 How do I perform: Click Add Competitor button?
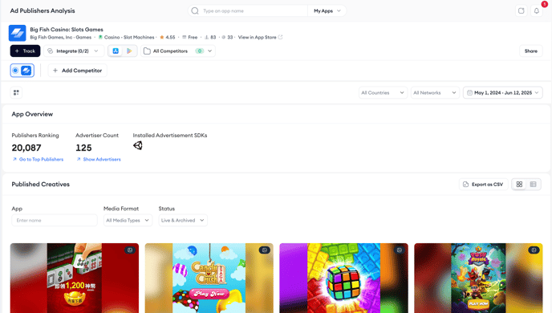pyautogui.click(x=78, y=71)
